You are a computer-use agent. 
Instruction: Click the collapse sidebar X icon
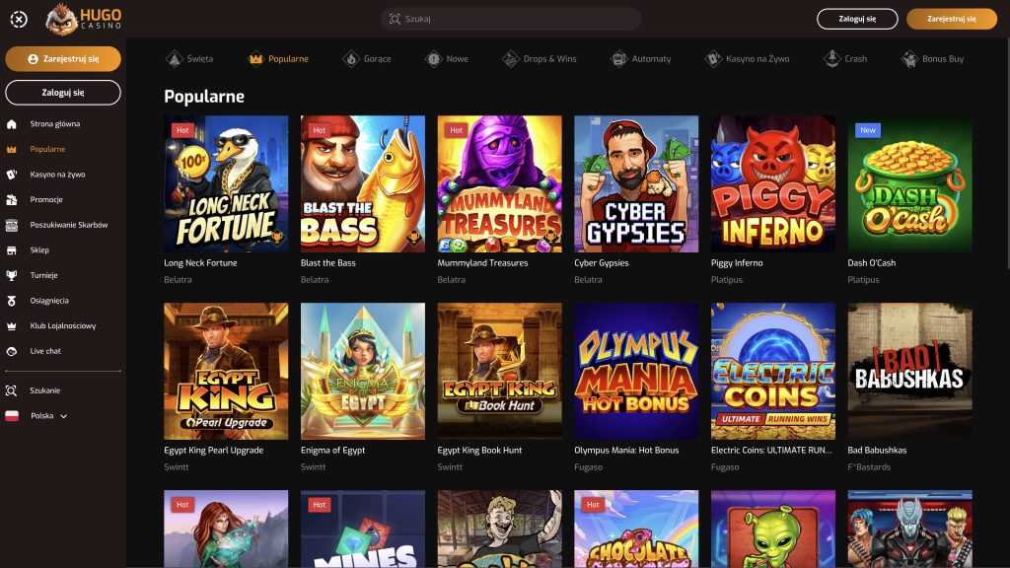pyautogui.click(x=19, y=19)
